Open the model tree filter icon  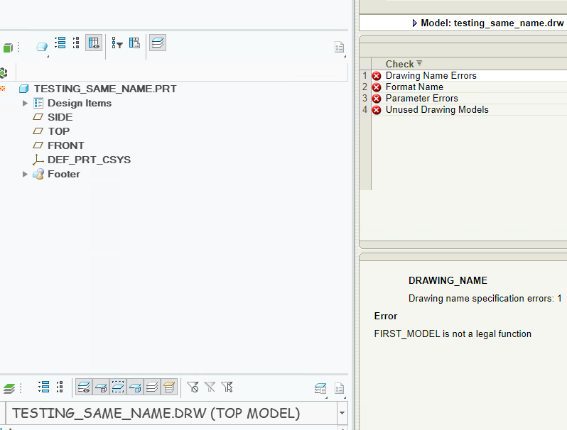point(117,43)
